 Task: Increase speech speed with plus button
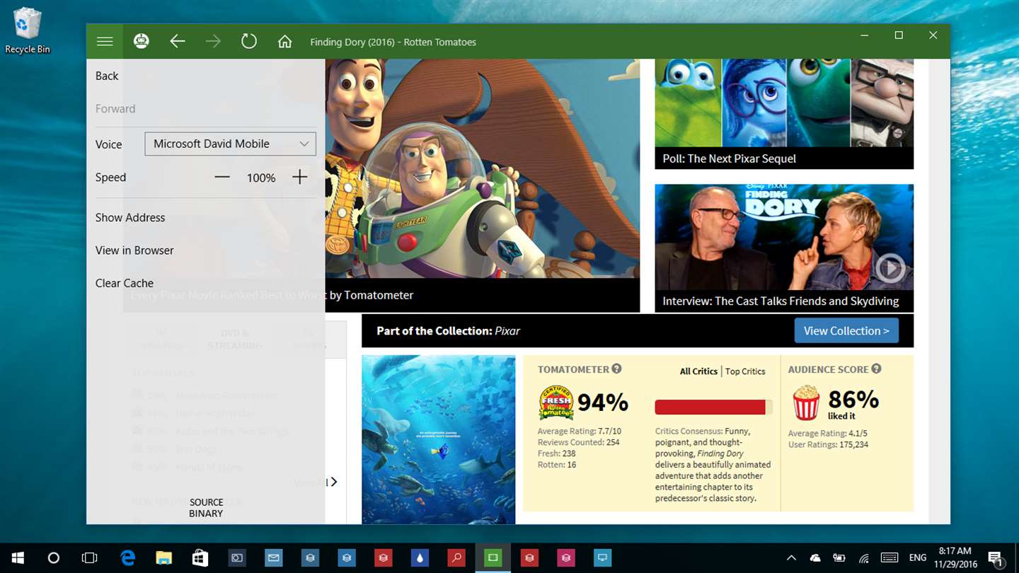click(300, 177)
